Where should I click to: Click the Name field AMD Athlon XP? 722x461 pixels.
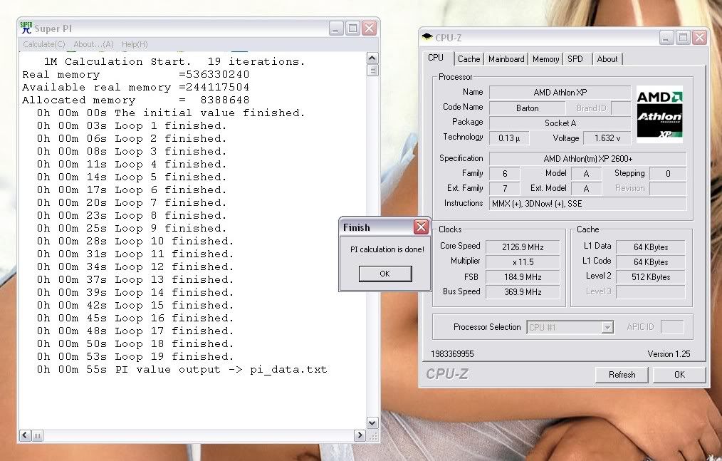560,92
